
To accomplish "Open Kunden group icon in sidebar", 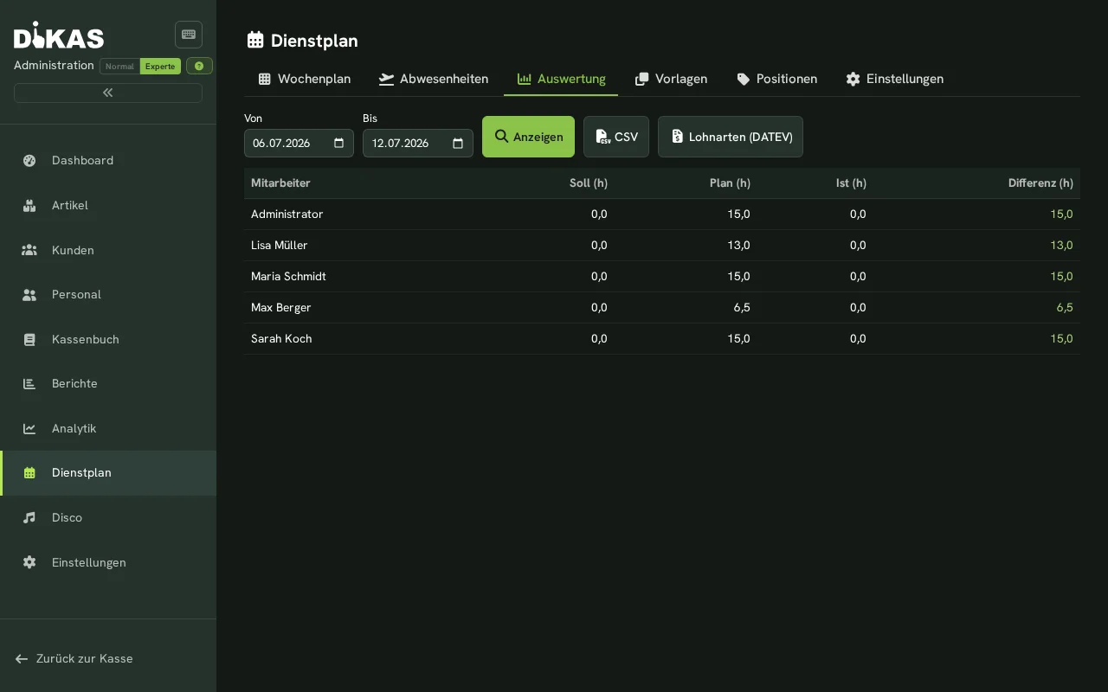I will pos(29,250).
